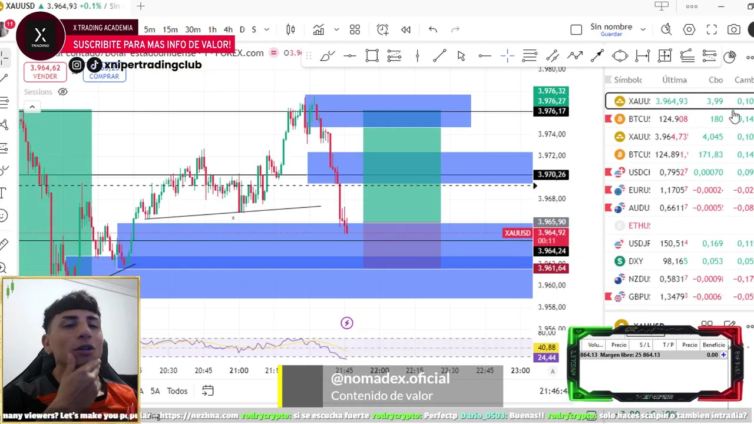
Task: Open timeframe dropdown arrow after S
Action: click(267, 29)
